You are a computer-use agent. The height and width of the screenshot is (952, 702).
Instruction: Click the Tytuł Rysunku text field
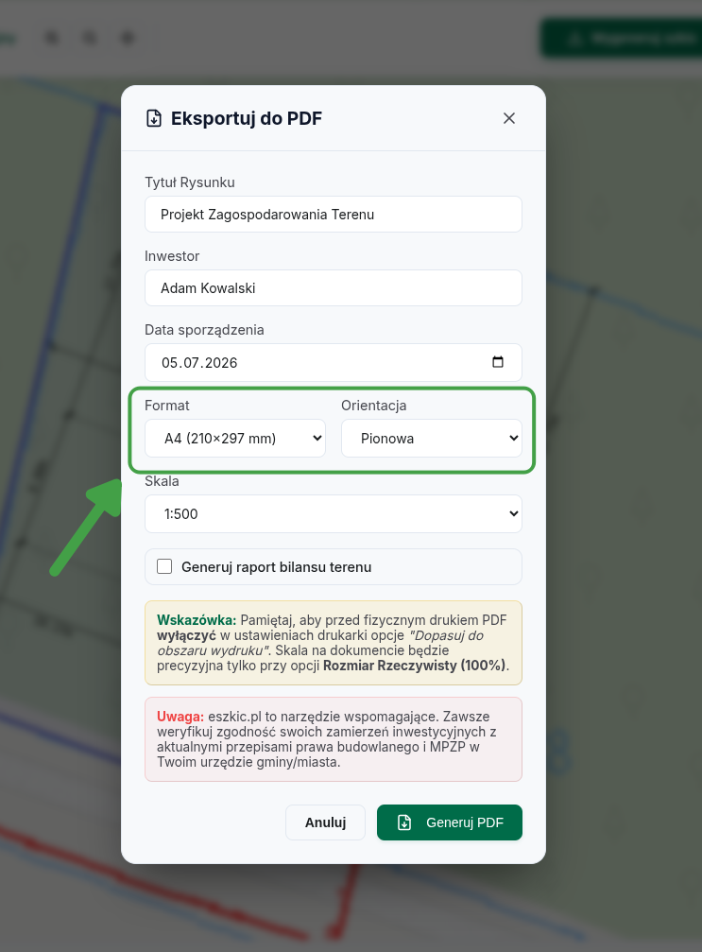334,215
